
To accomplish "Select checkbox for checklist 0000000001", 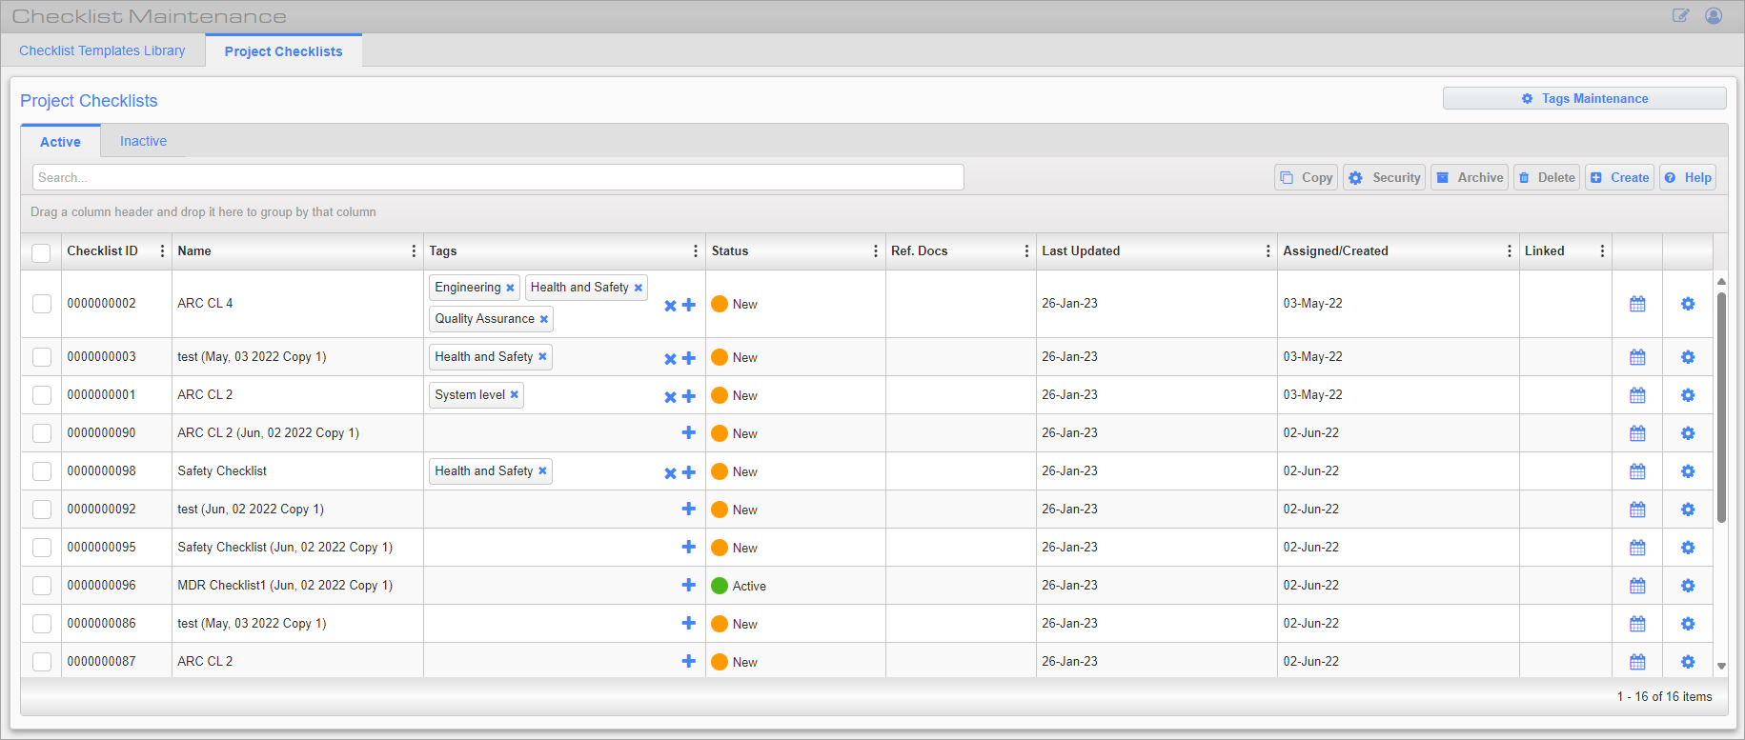I will click(x=42, y=395).
